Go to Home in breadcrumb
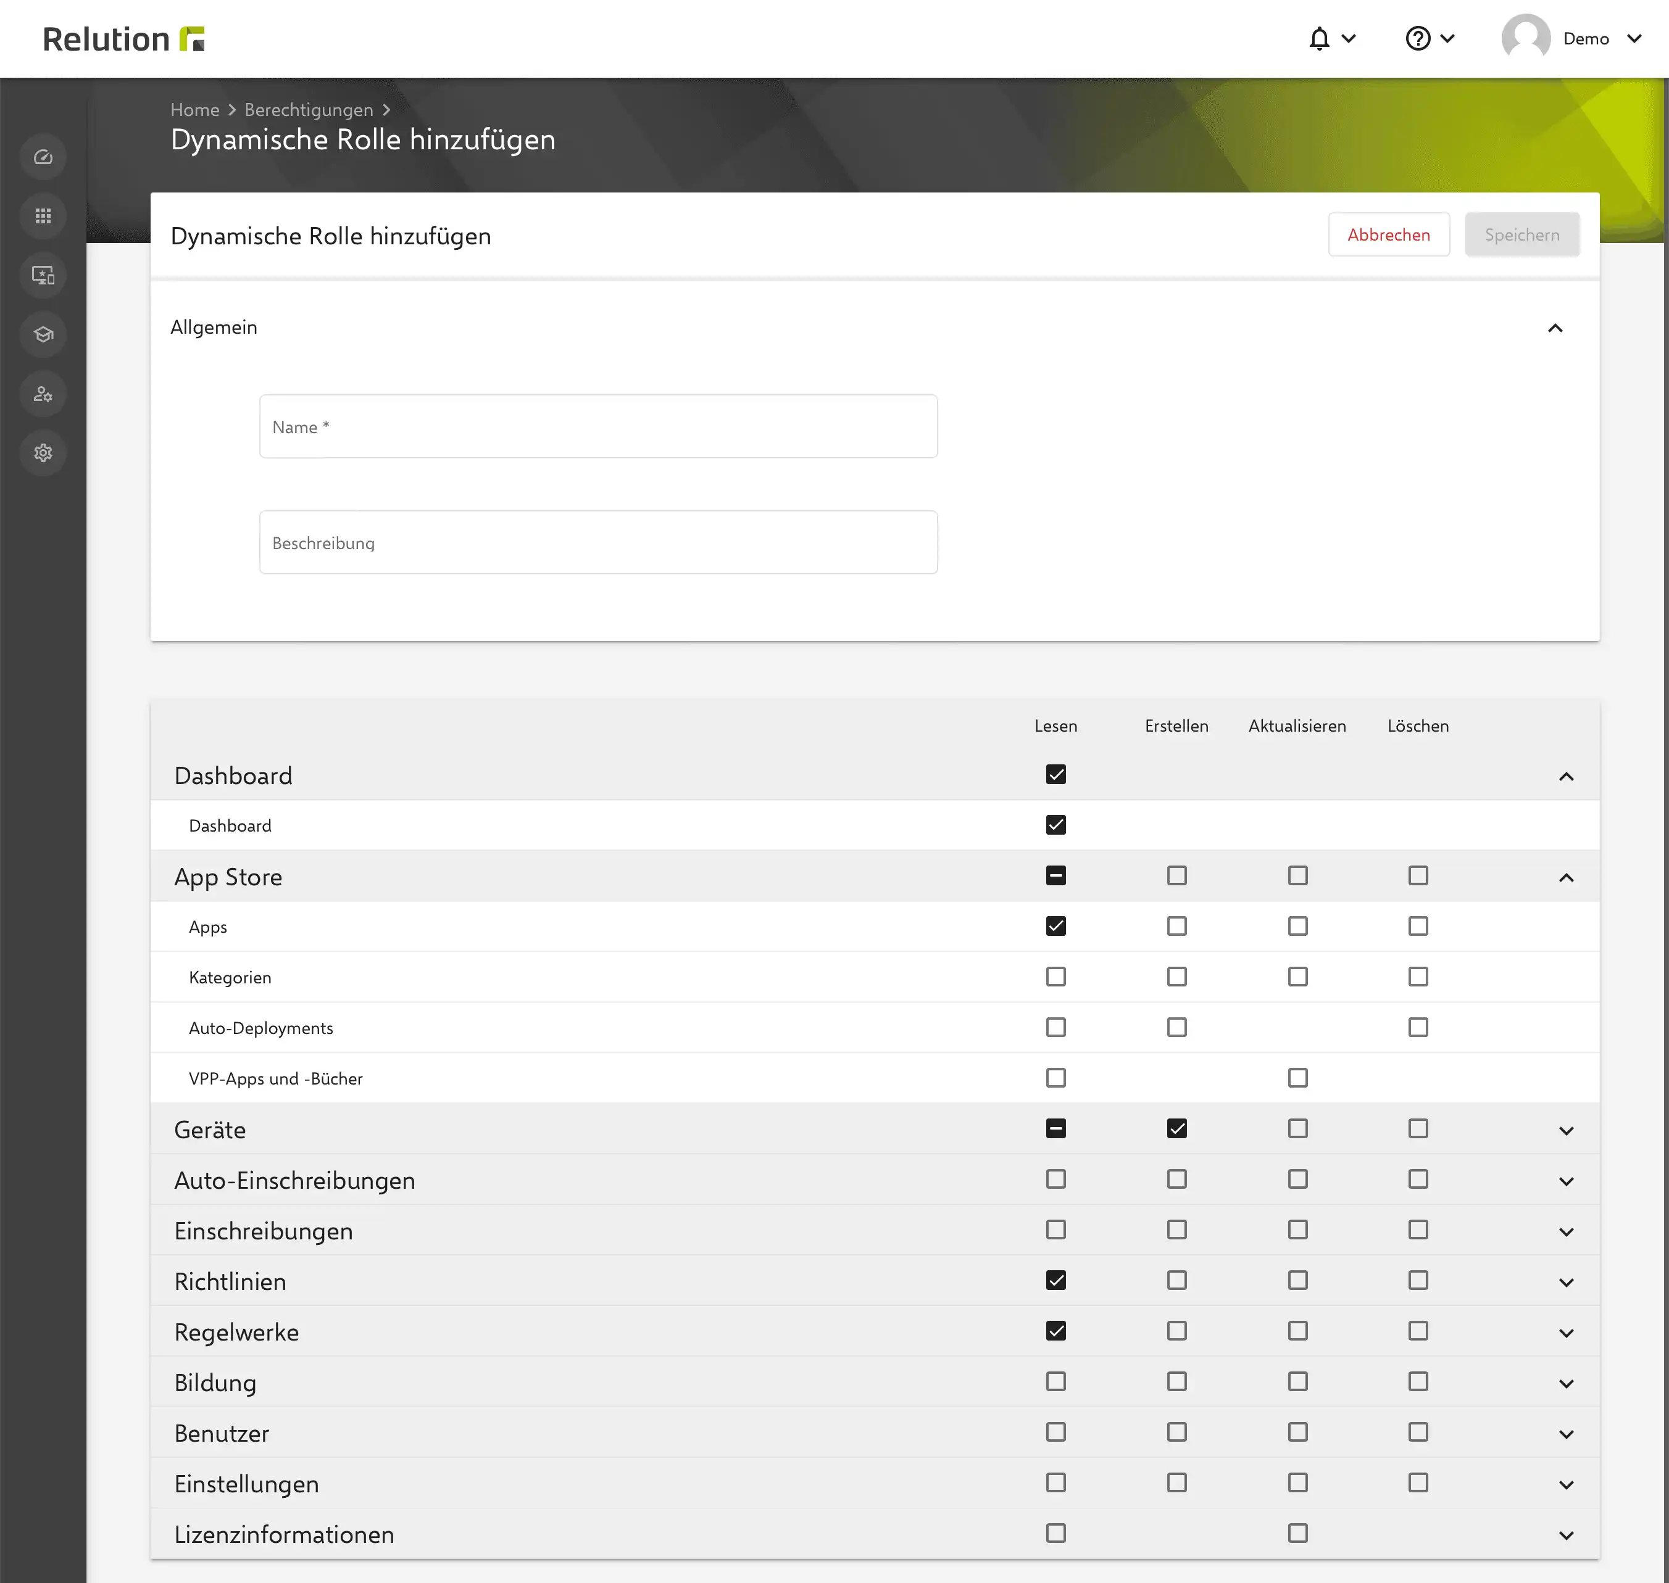The width and height of the screenshot is (1669, 1583). [x=195, y=110]
